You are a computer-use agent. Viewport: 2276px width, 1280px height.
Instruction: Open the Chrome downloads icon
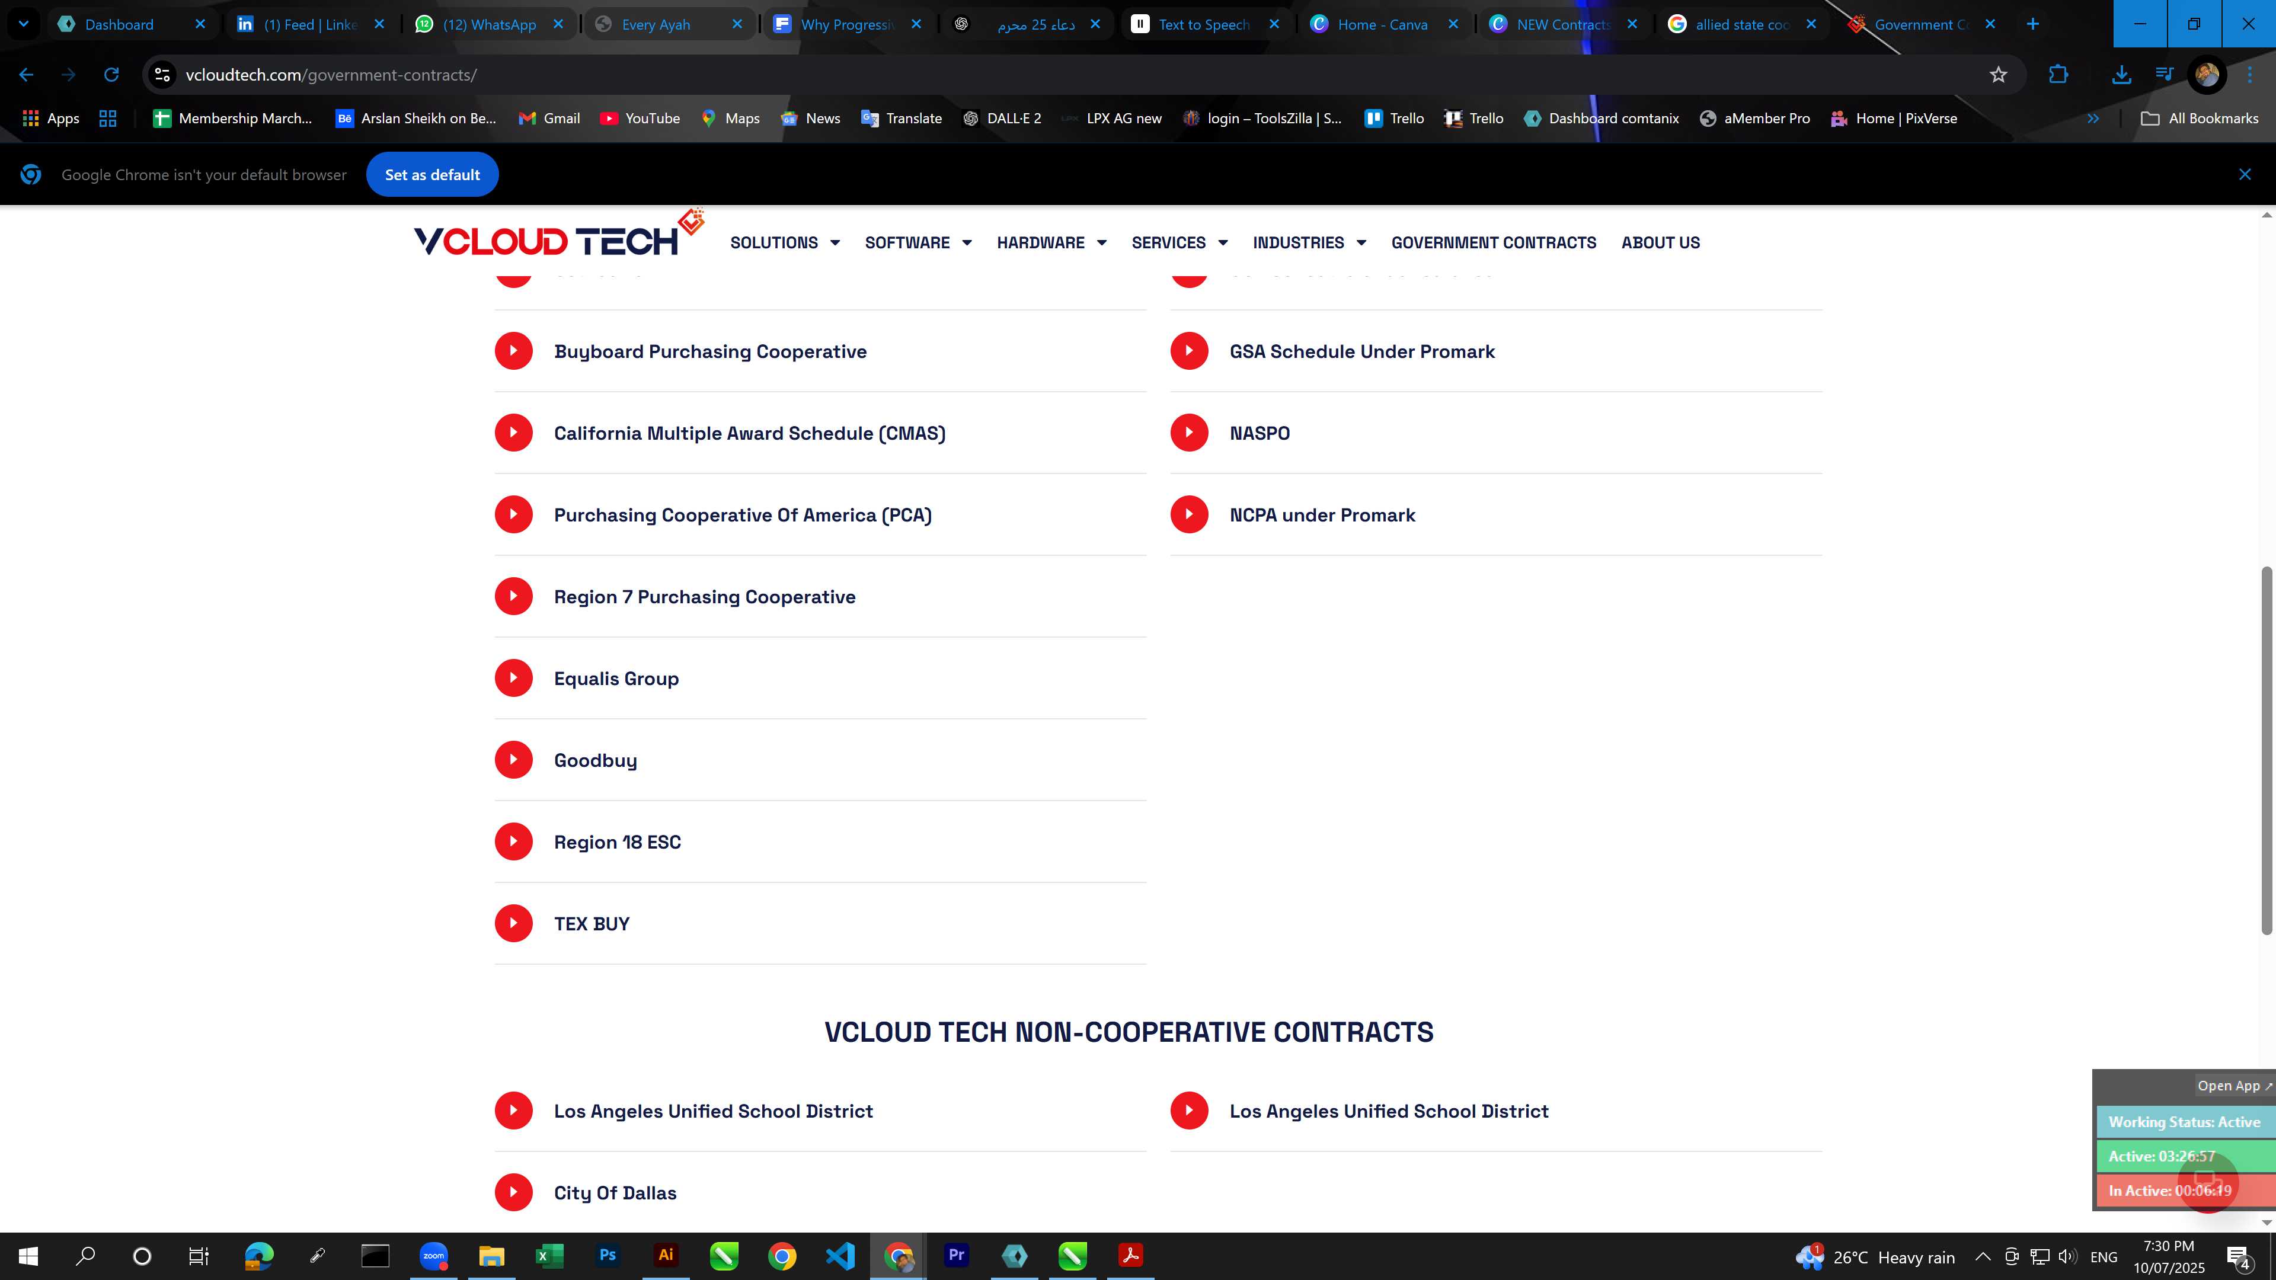[x=2121, y=75]
